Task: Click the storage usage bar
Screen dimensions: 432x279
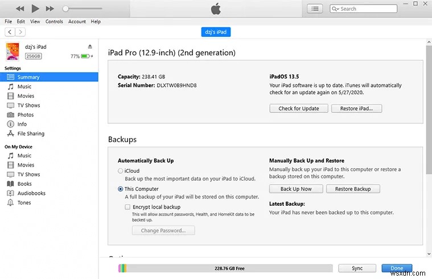Action: pyautogui.click(x=225, y=268)
